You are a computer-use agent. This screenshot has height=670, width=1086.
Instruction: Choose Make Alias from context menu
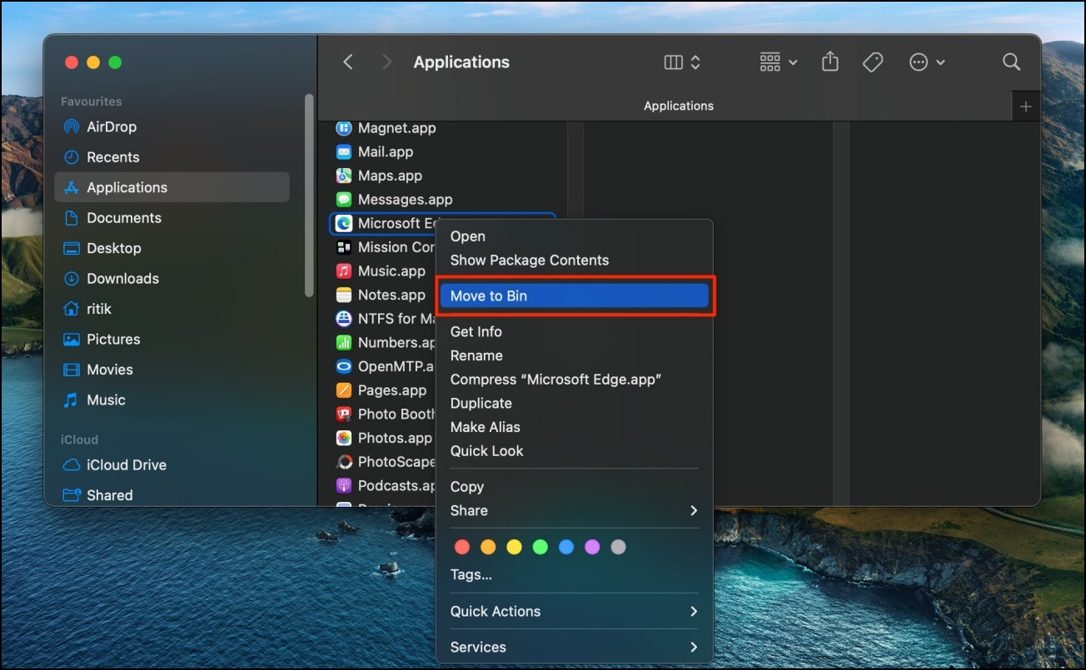pyautogui.click(x=575, y=427)
